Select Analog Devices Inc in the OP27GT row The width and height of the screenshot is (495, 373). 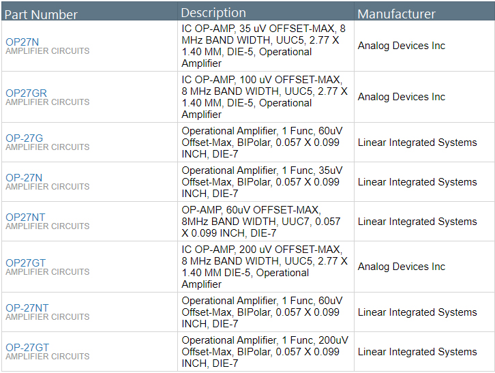point(401,267)
